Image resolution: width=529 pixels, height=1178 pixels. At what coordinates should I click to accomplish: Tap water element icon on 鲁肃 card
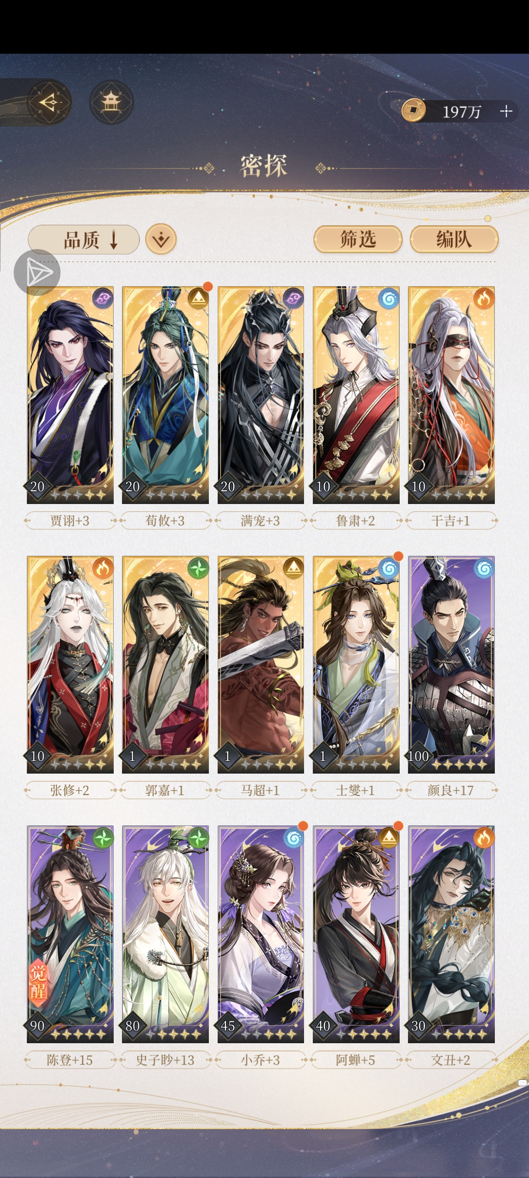point(388,298)
